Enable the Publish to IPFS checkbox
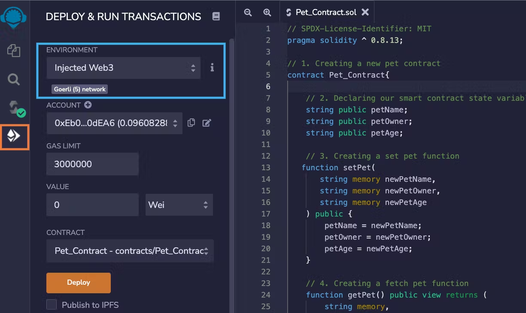The image size is (526, 313). pos(52,305)
